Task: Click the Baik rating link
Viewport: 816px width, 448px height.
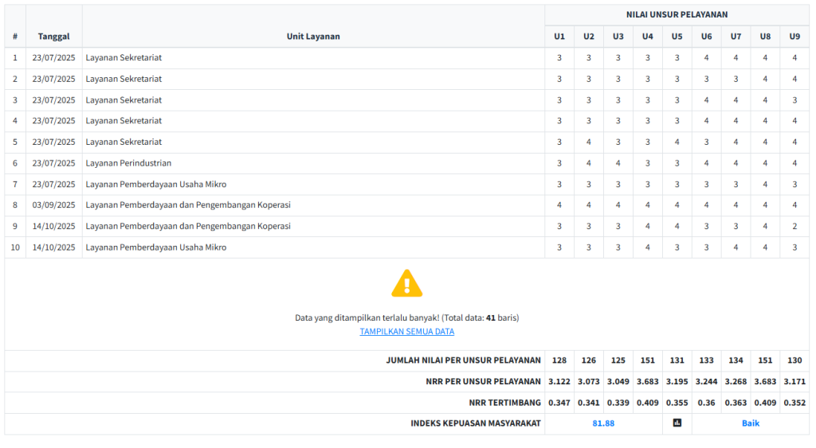Action: tap(750, 423)
